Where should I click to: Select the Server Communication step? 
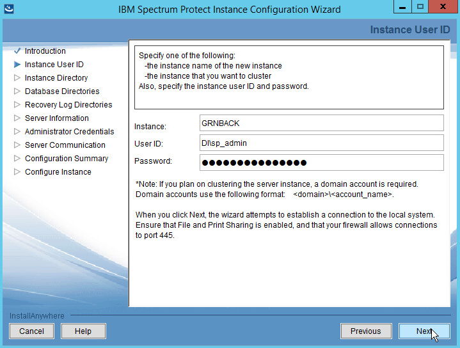(x=65, y=145)
